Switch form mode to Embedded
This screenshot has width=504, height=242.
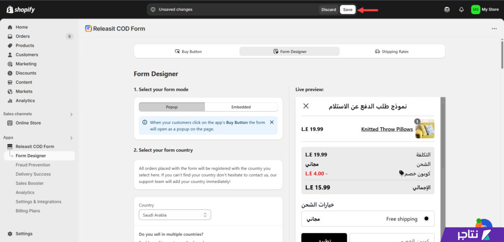241,107
